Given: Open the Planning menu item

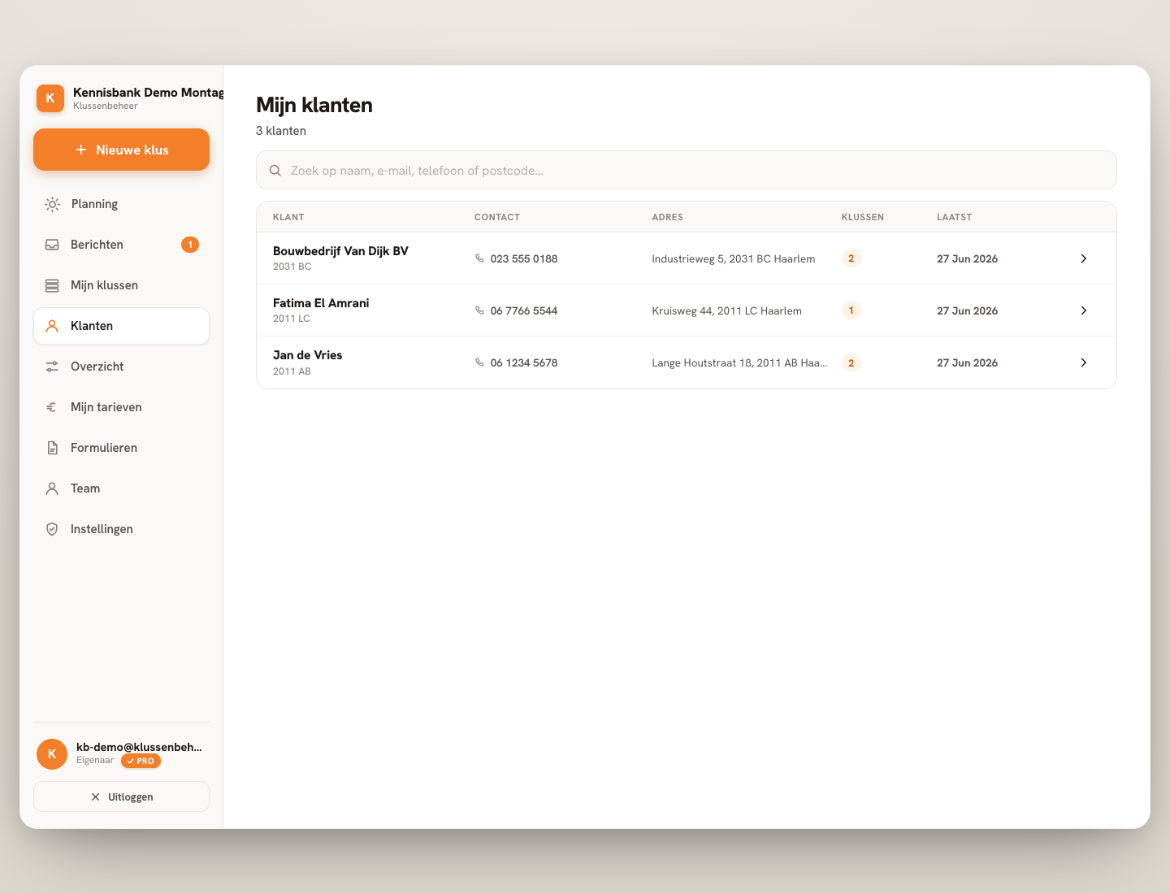Looking at the screenshot, I should click(x=121, y=204).
